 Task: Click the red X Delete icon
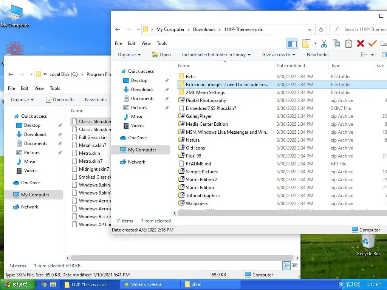(x=360, y=43)
